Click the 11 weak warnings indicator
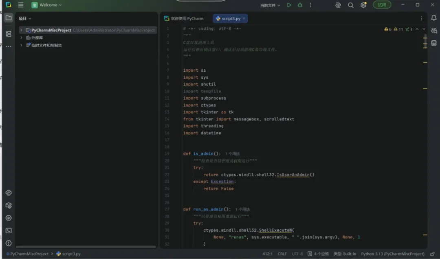Screen dimensions: 440x259 pyautogui.click(x=398, y=29)
